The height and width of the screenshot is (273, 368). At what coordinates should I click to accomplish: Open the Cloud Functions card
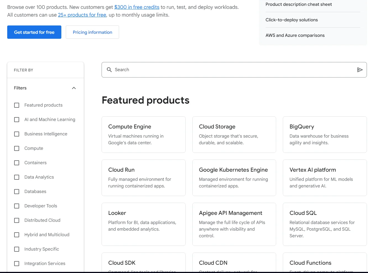[325, 262]
